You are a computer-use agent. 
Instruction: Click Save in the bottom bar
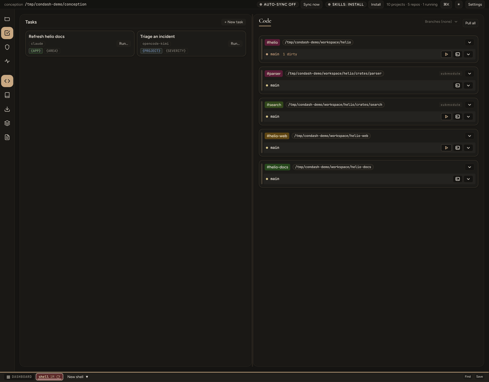[480, 376]
